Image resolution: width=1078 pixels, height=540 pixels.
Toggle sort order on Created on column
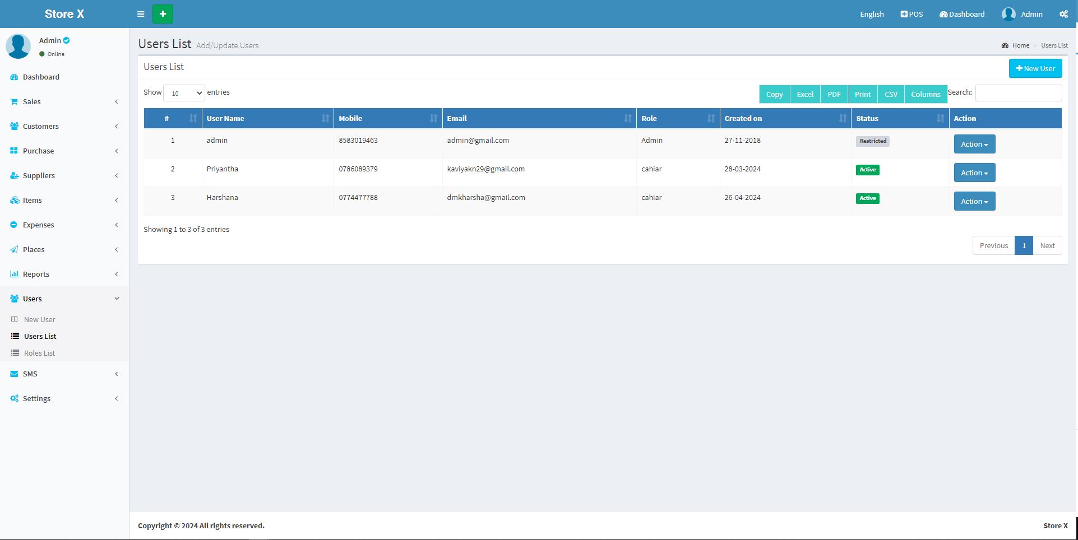point(785,119)
